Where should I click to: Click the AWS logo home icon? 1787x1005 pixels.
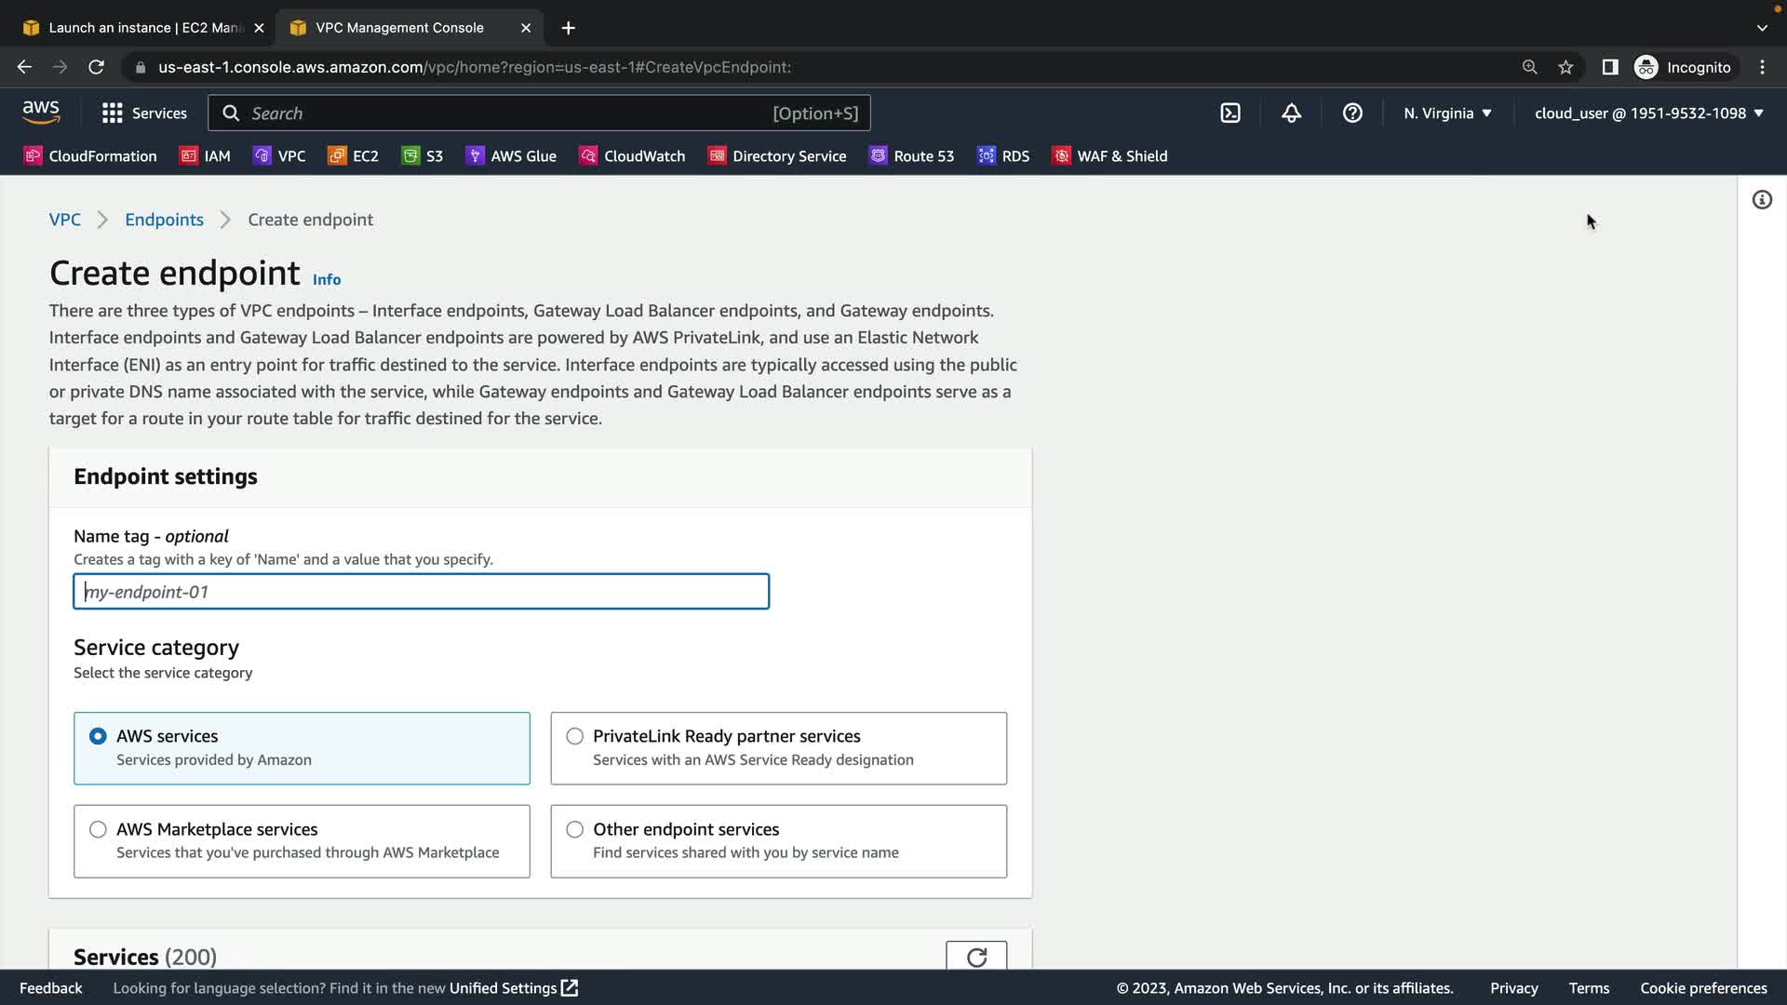click(41, 113)
